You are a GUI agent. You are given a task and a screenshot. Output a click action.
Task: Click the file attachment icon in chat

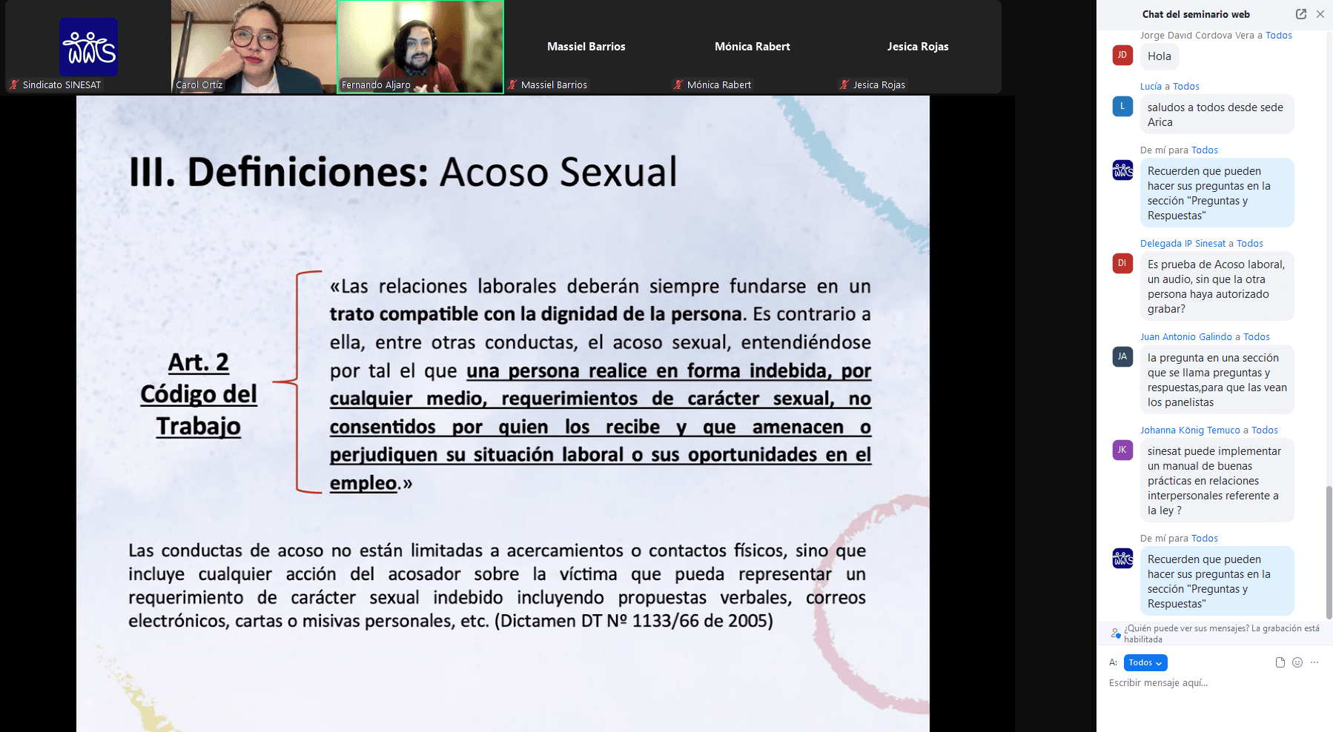coord(1280,662)
